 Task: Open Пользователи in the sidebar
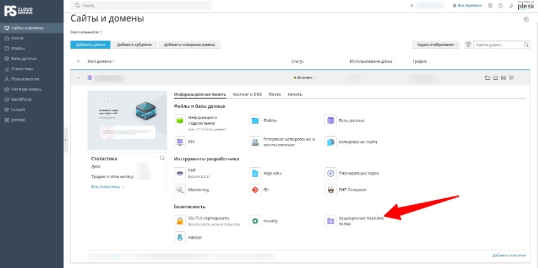32,79
